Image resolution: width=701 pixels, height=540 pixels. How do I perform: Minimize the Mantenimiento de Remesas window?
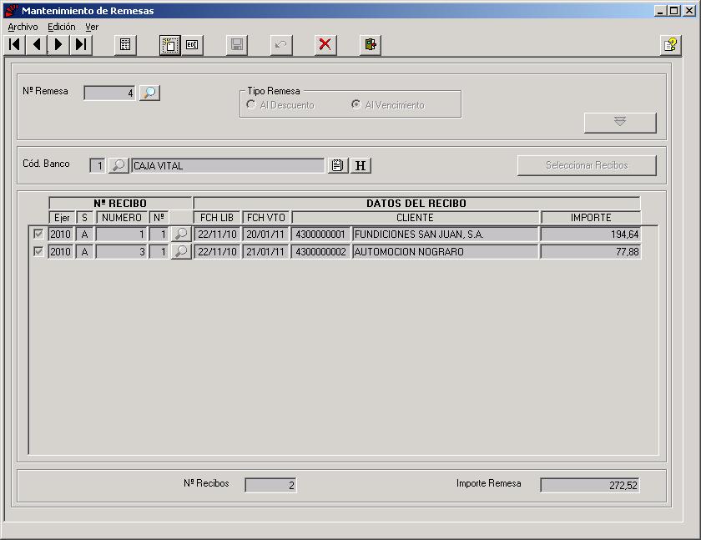(661, 10)
